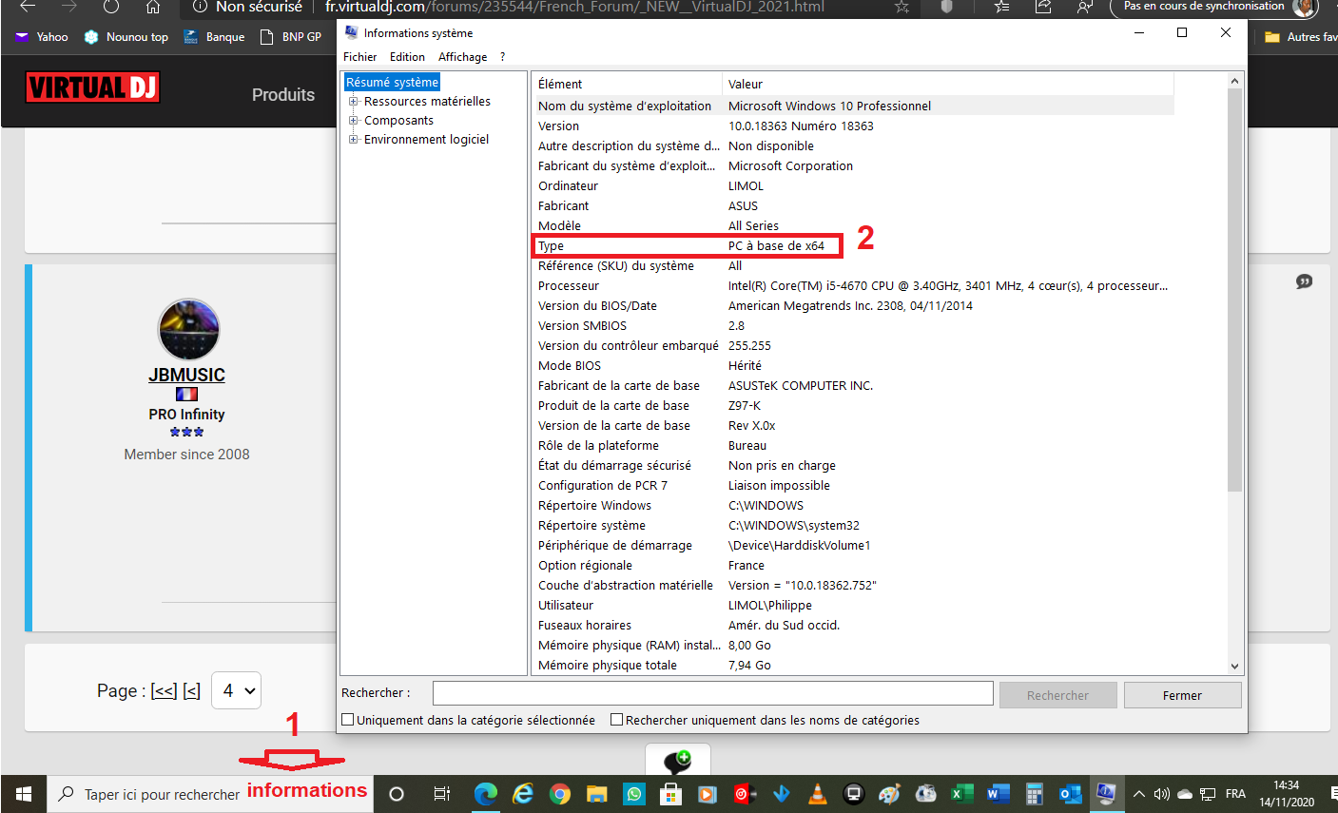Open the volume control in system tray
Viewport: 1338px width, 813px height.
pyautogui.click(x=1161, y=794)
